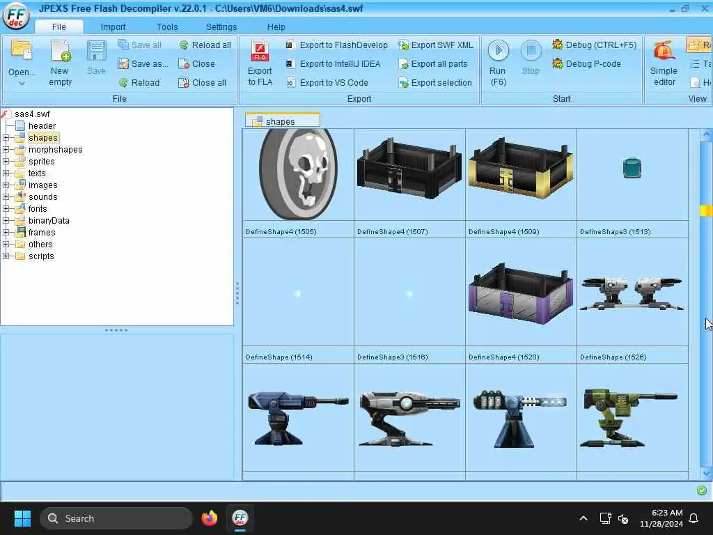Export to VS Code

pyautogui.click(x=327, y=83)
